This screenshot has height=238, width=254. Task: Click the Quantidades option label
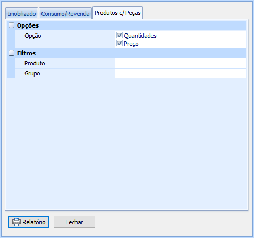140,36
